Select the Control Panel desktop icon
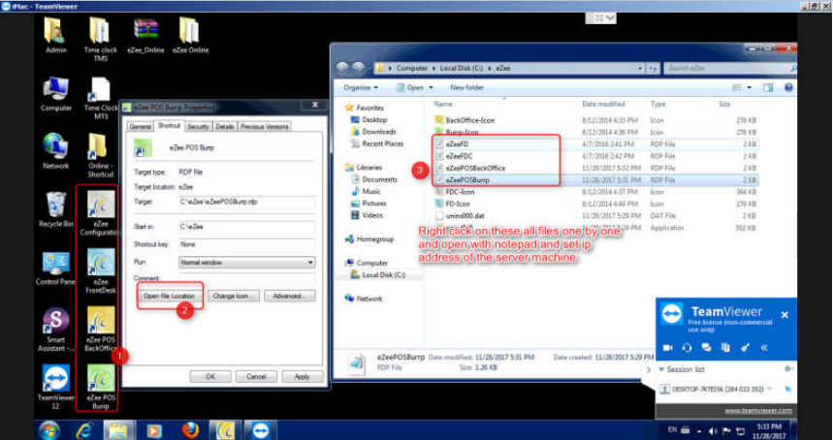This screenshot has height=440, width=833. tap(56, 268)
